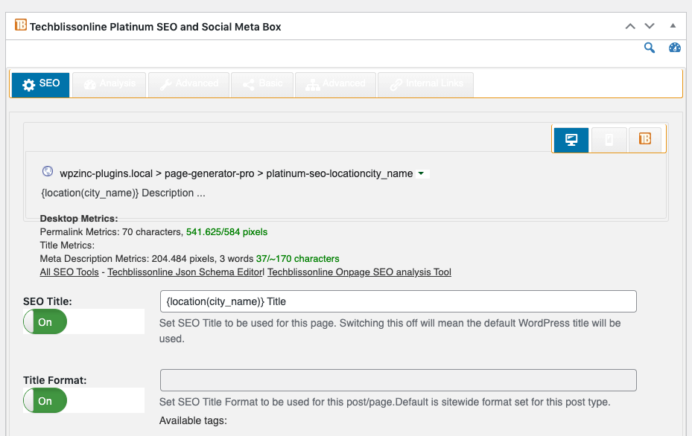Open the Basic social tab
The width and height of the screenshot is (692, 436).
point(262,84)
